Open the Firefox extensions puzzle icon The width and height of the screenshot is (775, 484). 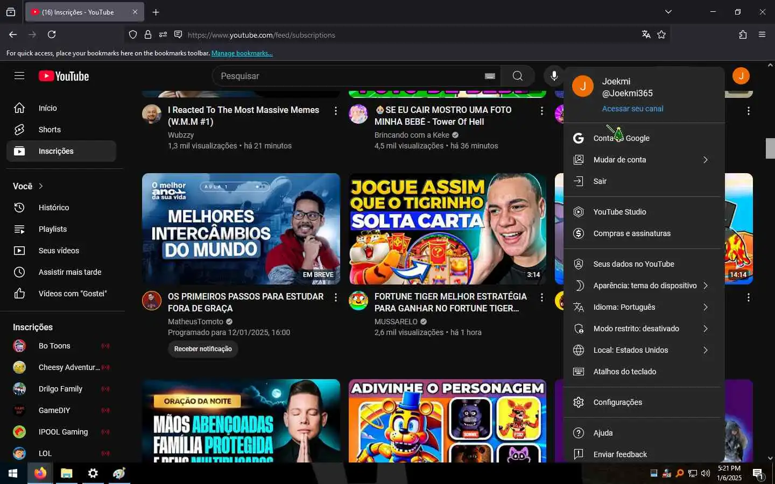(743, 34)
